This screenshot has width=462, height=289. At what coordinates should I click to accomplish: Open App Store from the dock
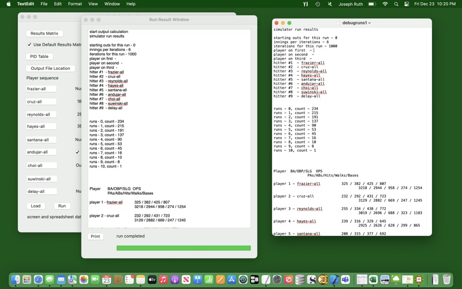232,279
